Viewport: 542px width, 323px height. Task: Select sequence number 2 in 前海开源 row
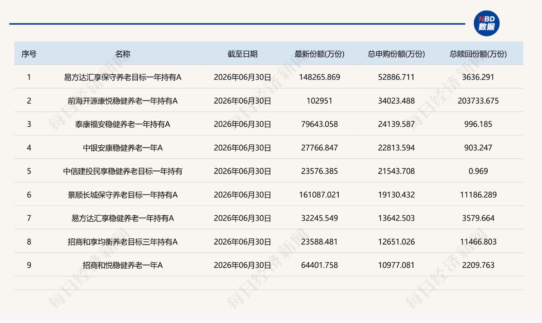coord(29,101)
